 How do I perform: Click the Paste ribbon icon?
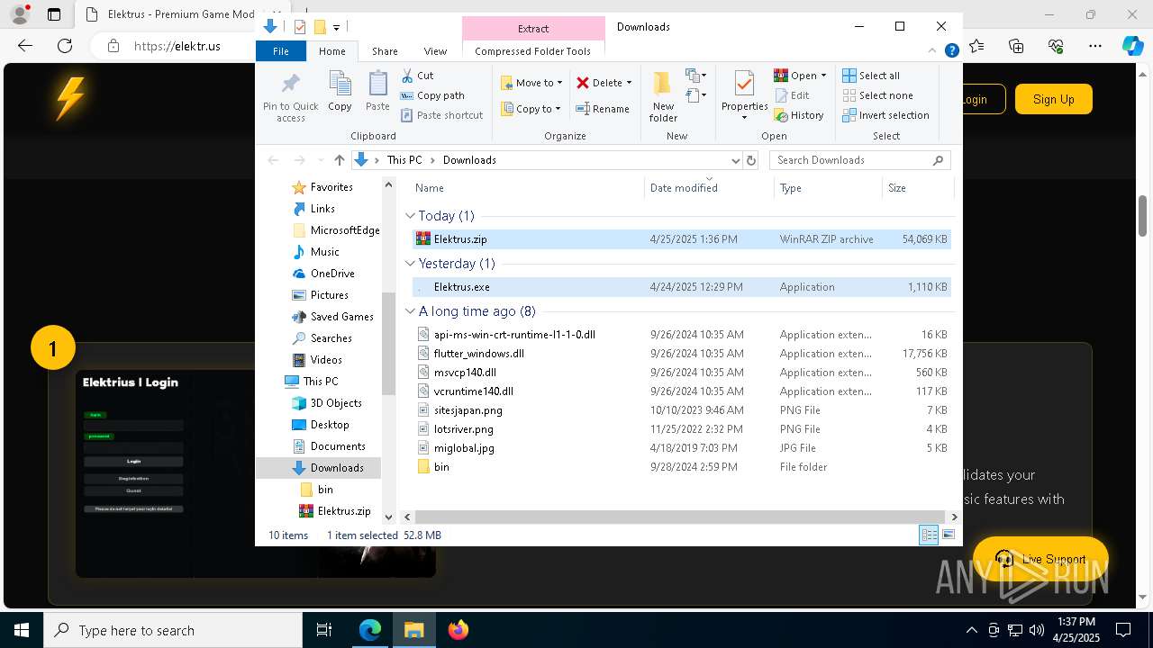point(377,91)
